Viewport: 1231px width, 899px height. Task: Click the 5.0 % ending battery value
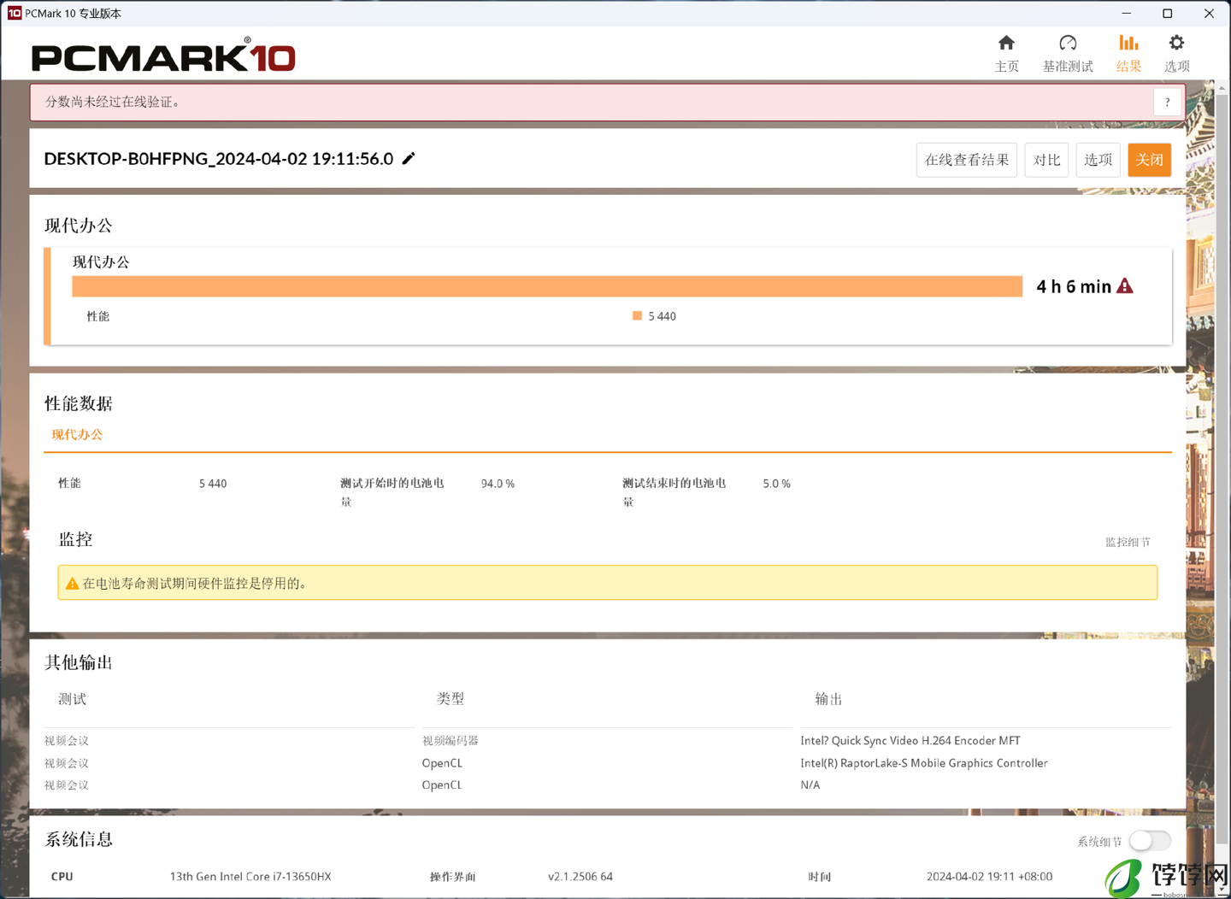[776, 484]
